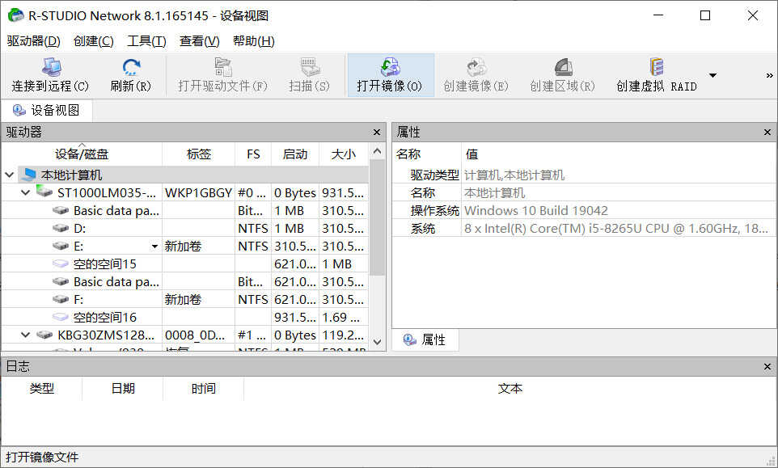The height and width of the screenshot is (468, 778).
Task: Click the drives list vertical scrollbar thumb
Action: tap(377, 217)
